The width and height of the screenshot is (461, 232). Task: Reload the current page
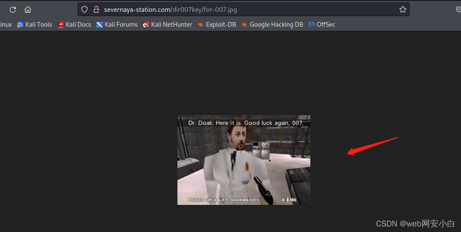point(13,10)
